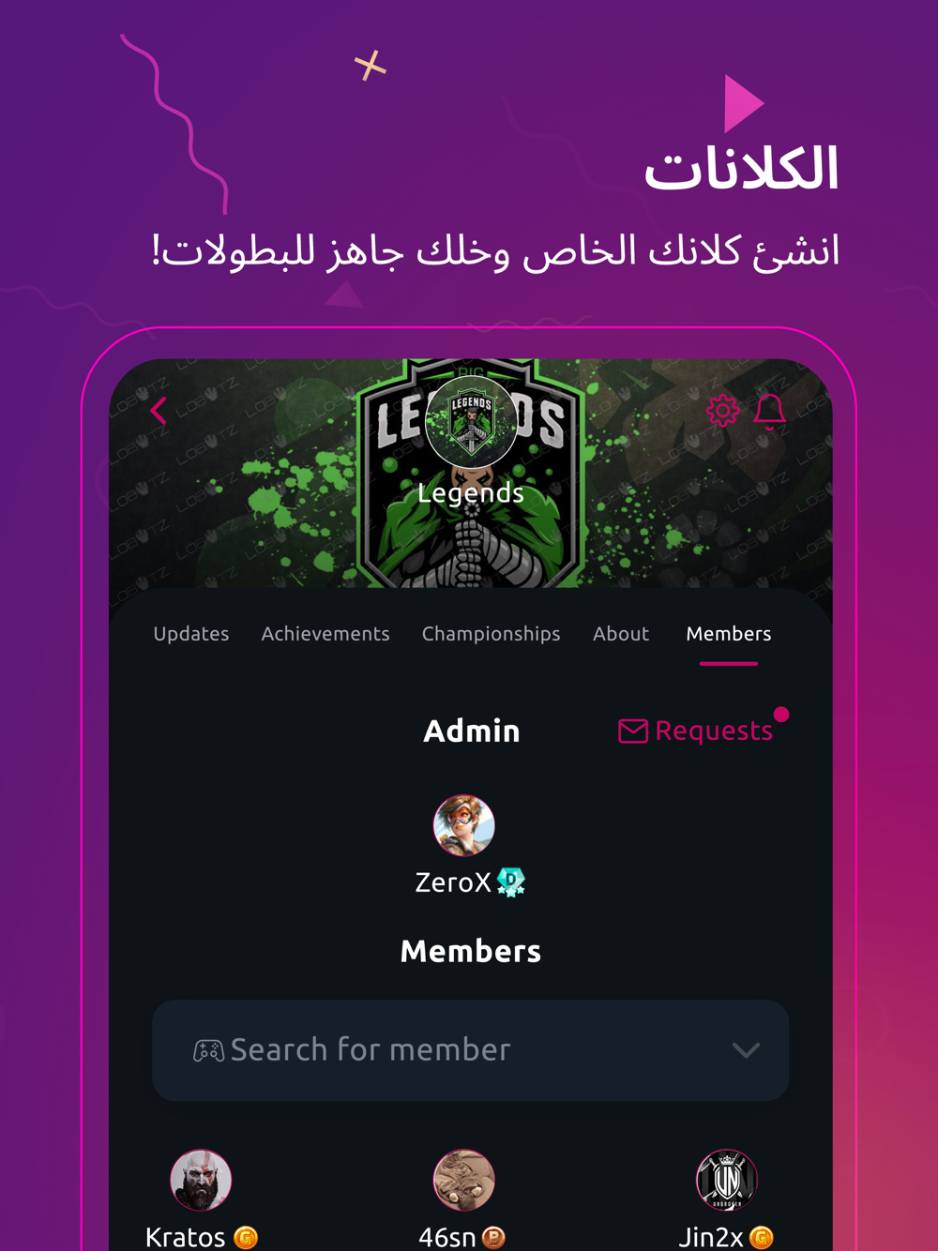Image resolution: width=938 pixels, height=1251 pixels.
Task: Open notifications bell icon
Action: pyautogui.click(x=770, y=411)
